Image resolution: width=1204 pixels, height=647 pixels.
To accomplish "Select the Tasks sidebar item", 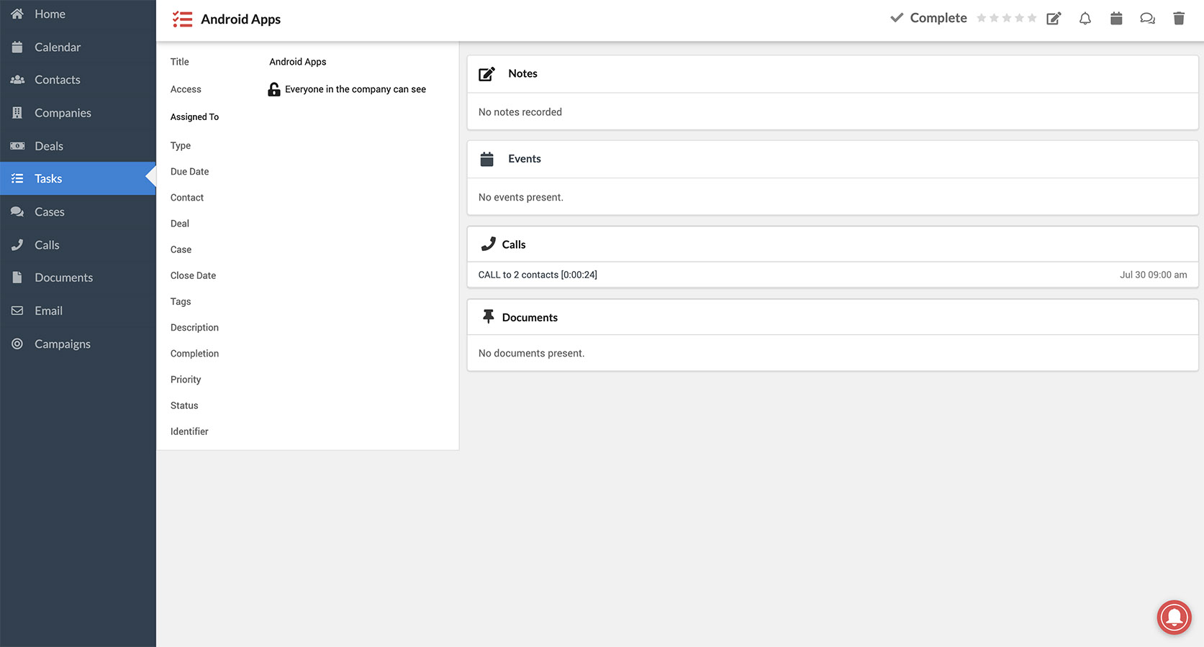I will pos(78,178).
